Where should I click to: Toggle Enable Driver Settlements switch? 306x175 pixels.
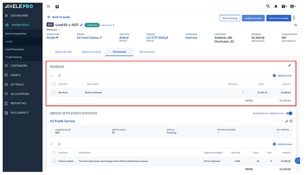coord(289,113)
